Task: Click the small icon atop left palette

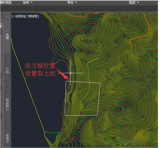Action: pyautogui.click(x=1, y=25)
